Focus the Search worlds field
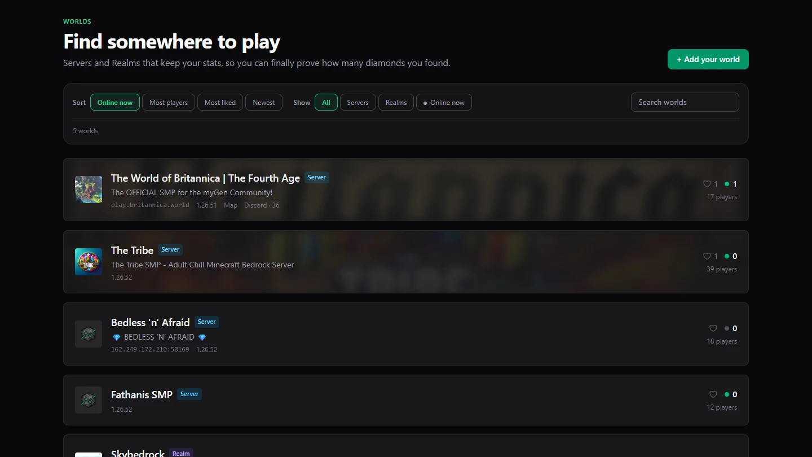812x457 pixels. [x=685, y=102]
